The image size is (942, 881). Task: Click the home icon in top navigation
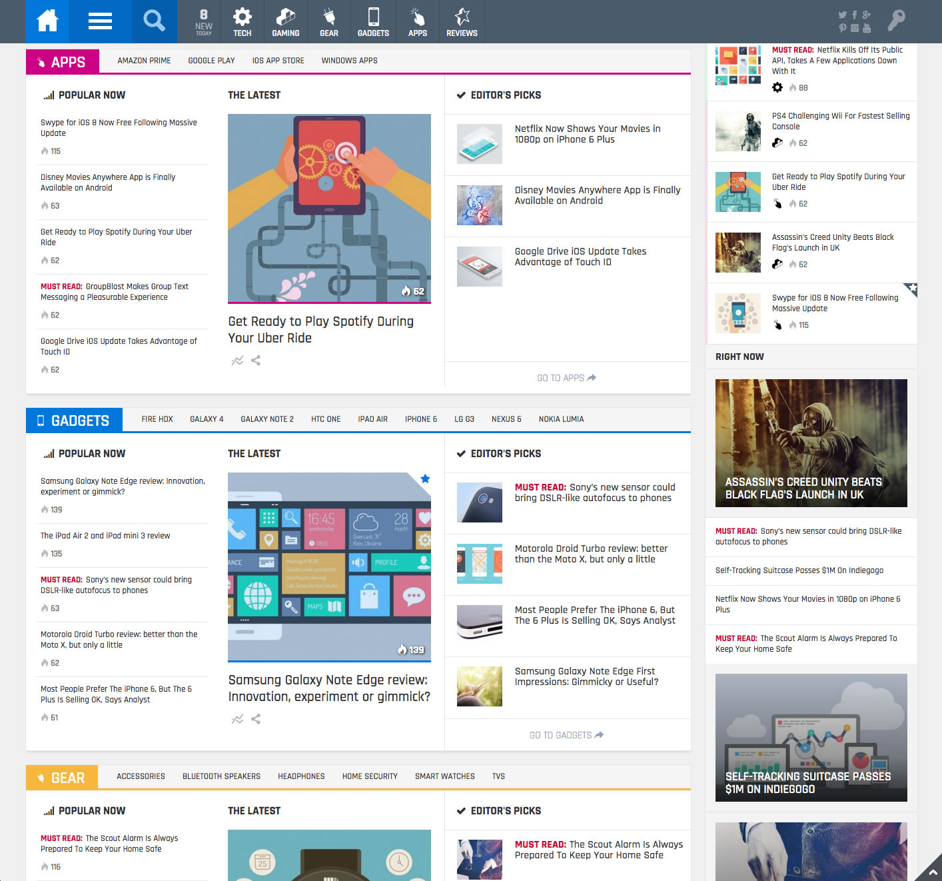coord(47,21)
